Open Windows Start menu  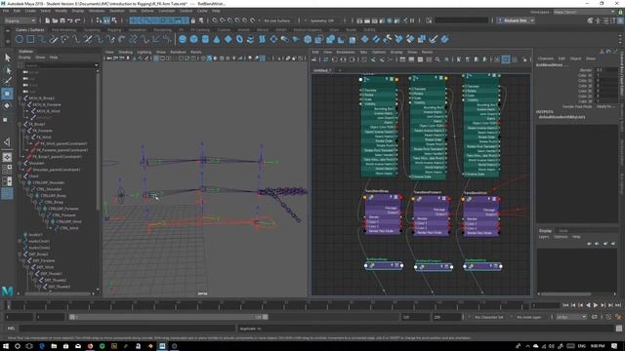(6, 346)
